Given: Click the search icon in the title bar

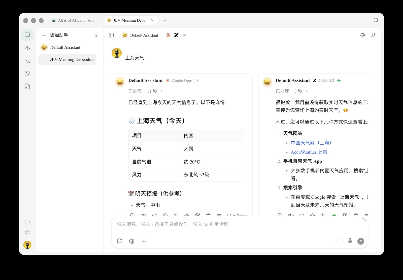Looking at the screenshot, I should [x=376, y=20].
